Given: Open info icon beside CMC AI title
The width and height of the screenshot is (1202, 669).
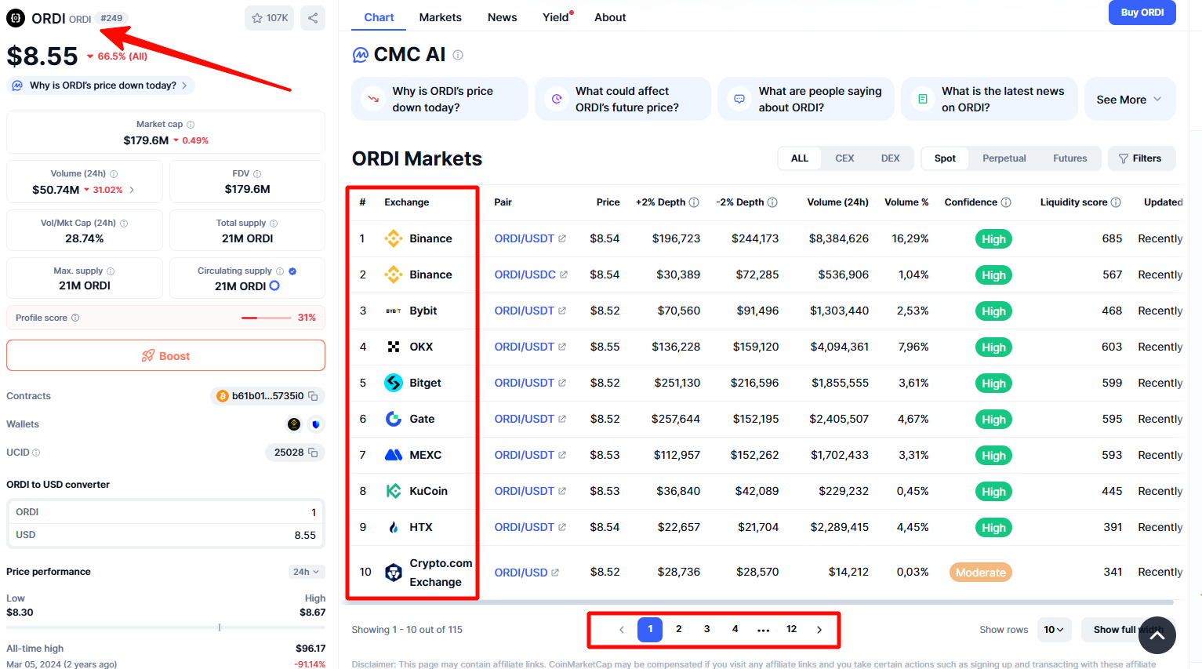Looking at the screenshot, I should 458,55.
